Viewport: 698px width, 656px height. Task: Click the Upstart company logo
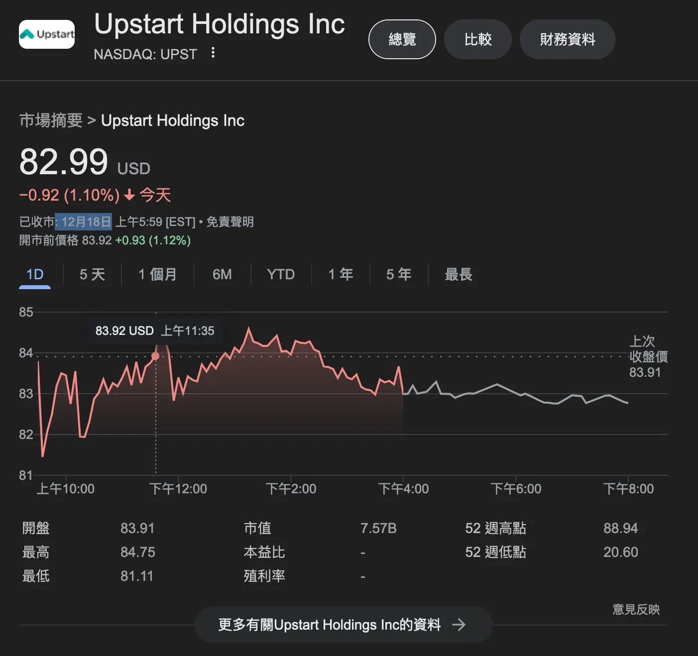coord(46,34)
